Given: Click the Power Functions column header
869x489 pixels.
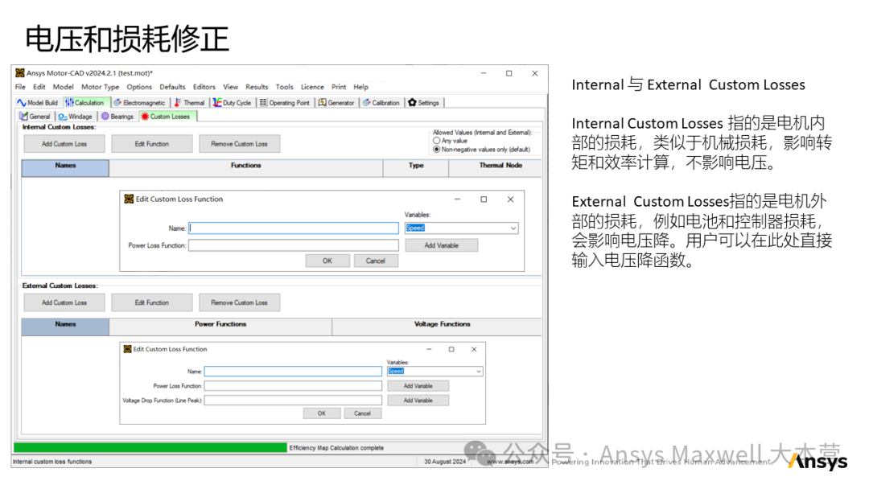Looking at the screenshot, I should pos(220,327).
